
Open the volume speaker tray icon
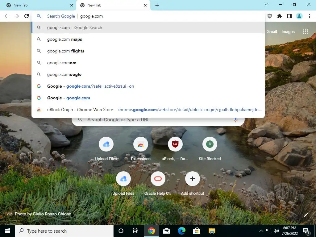pyautogui.click(x=276, y=231)
